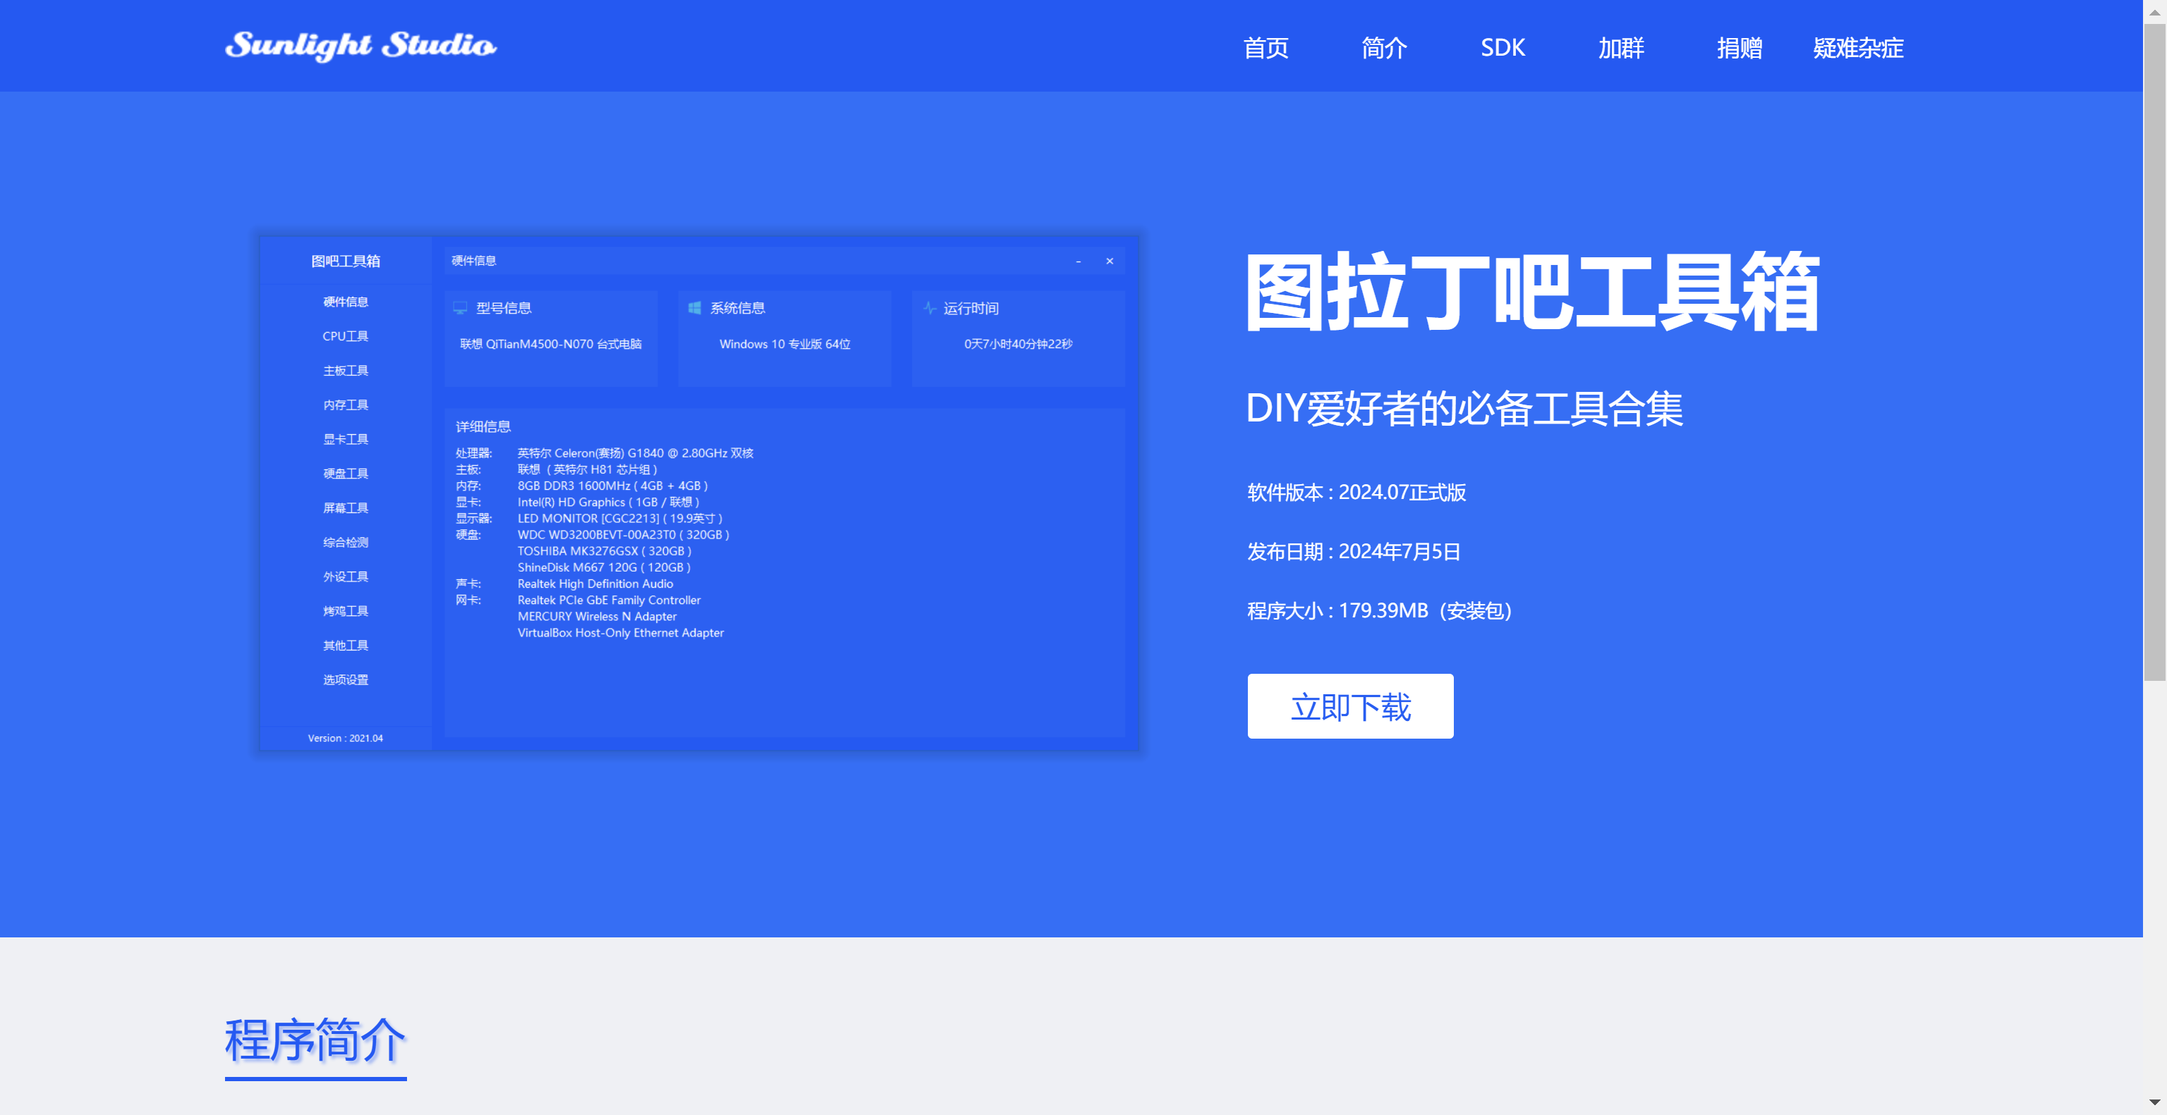Click 联想 ( 英特尔 H81 芯片组 ) line
The image size is (2167, 1115).
point(587,469)
